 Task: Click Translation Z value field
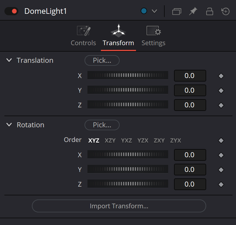[190, 105]
